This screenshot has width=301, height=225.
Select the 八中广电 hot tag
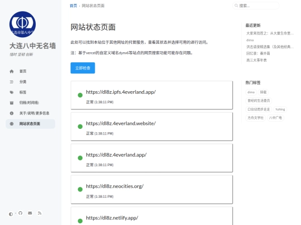(275, 118)
